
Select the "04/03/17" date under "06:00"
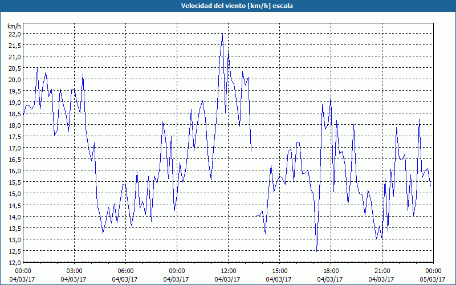125,279
